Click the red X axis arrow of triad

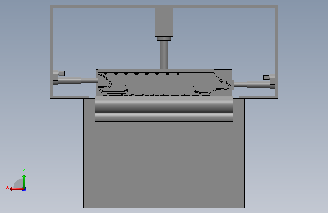[x=16, y=189]
